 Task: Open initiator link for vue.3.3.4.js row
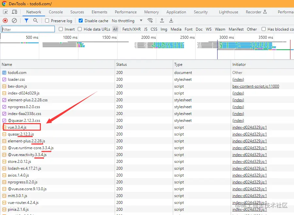(x=249, y=127)
